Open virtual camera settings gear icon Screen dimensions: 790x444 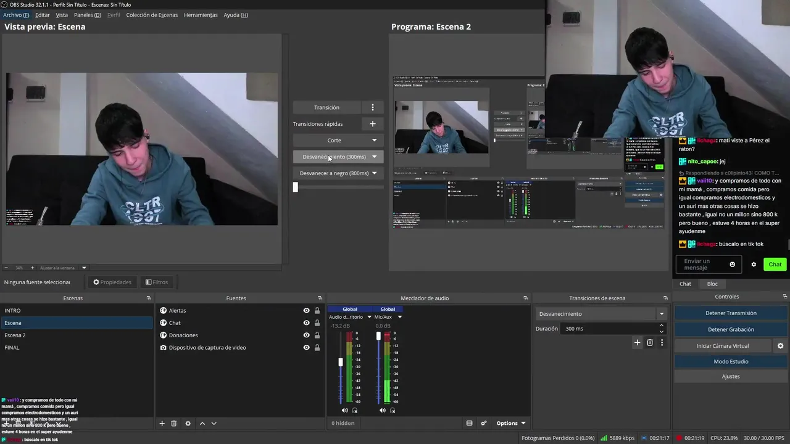780,346
